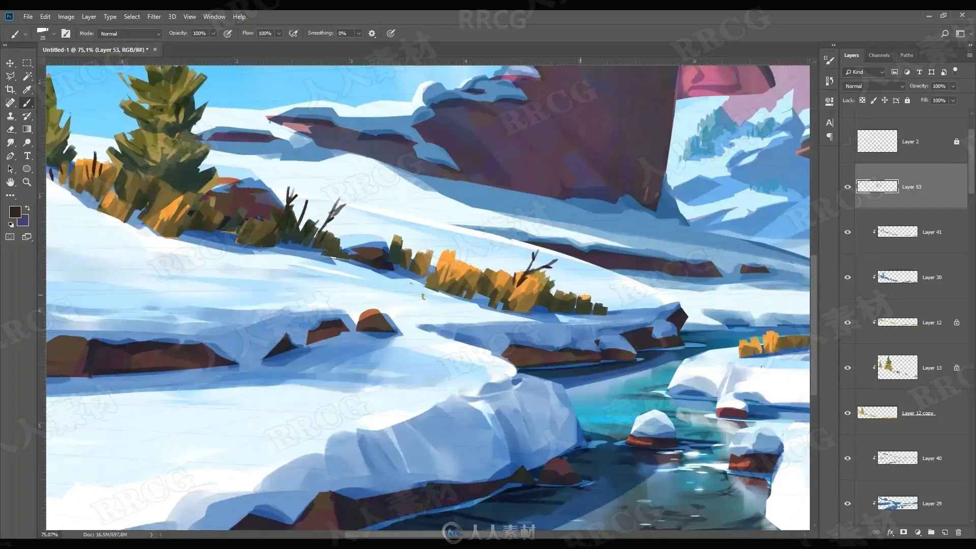Open the Window menu
Viewport: 976px width, 549px height.
click(214, 17)
